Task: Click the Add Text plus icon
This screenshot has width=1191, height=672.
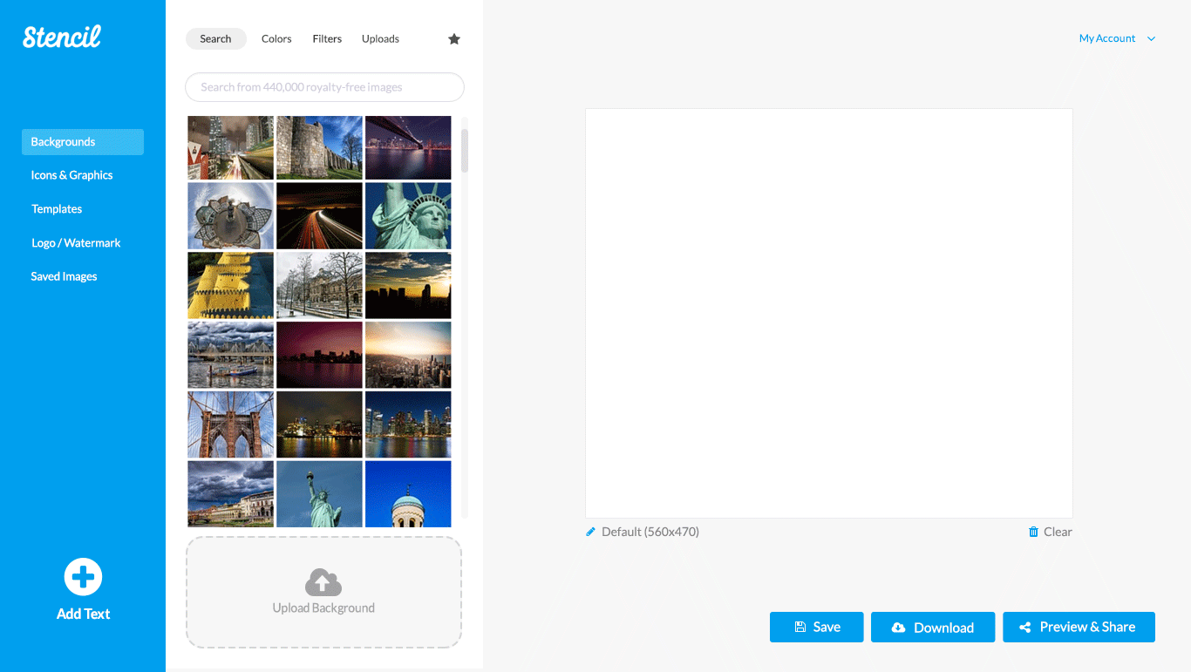Action: click(83, 577)
